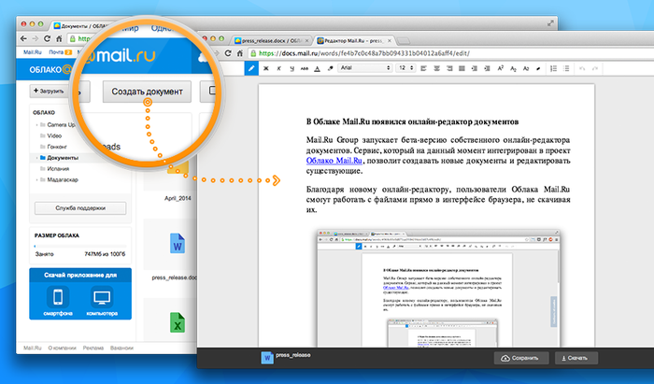Decrease paragraph indent
Screen dimensions: 654x384
pos(475,68)
